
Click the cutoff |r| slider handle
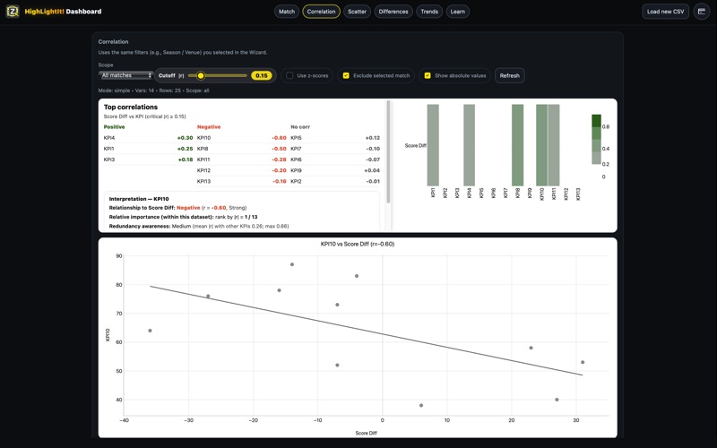tap(200, 75)
